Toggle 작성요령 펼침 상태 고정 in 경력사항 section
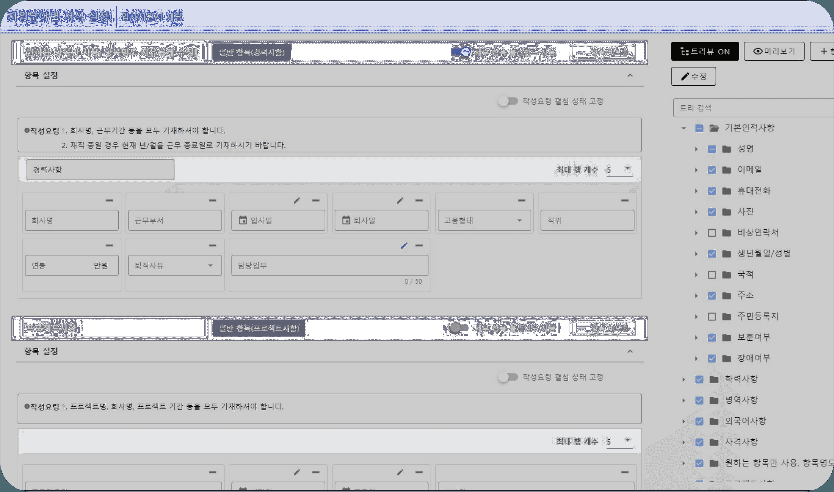This screenshot has width=834, height=492. pyautogui.click(x=508, y=101)
